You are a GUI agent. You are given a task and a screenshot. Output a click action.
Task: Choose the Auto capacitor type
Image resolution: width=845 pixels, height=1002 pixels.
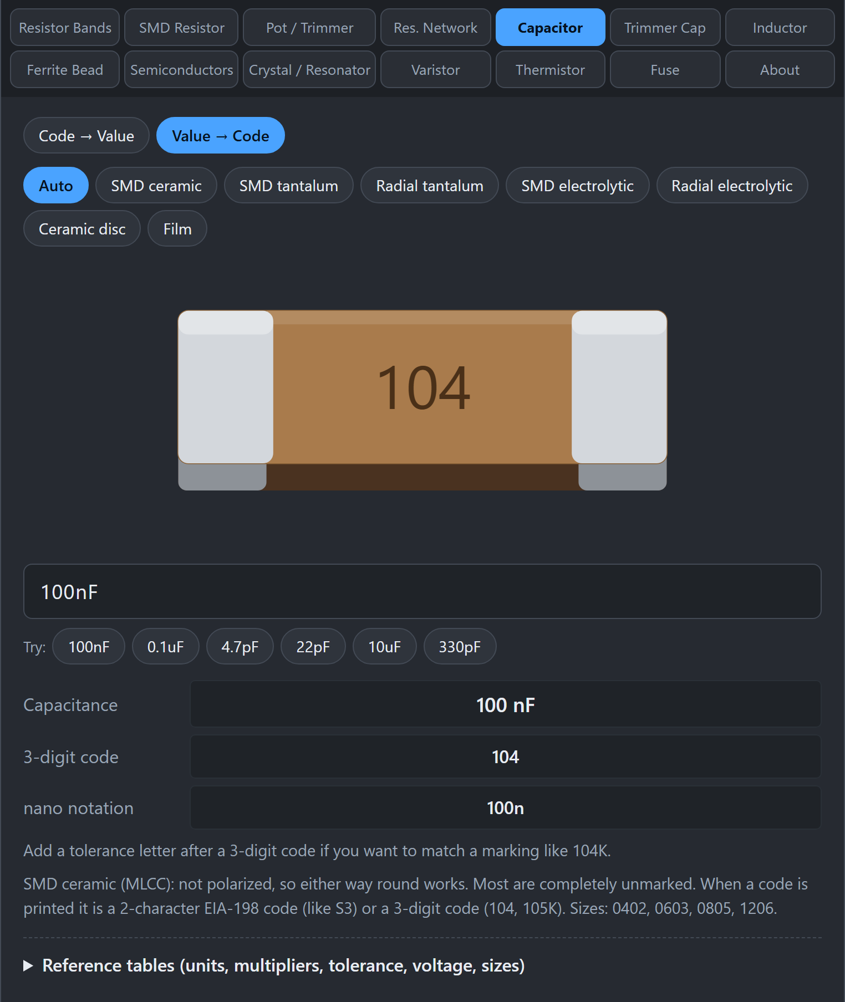click(x=56, y=185)
